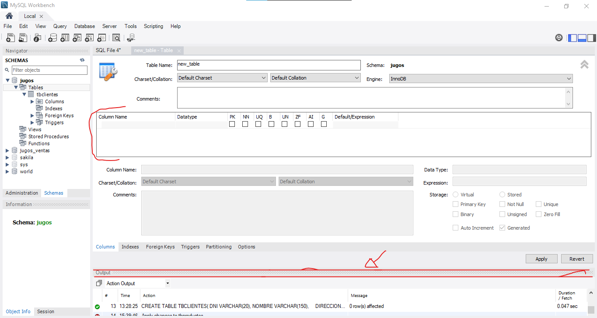Toggle the left sidebar panel icon

tap(573, 38)
